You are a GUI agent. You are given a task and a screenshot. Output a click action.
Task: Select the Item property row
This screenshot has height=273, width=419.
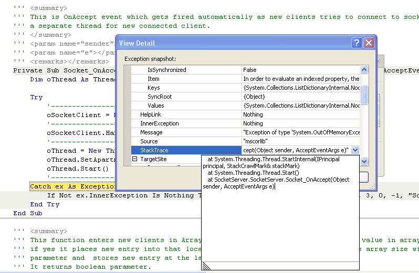(245, 79)
